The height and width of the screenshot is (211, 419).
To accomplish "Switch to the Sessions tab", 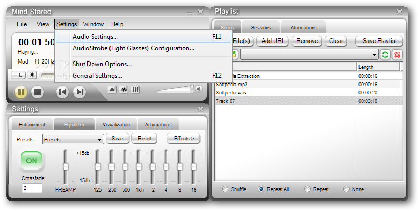I will [261, 27].
